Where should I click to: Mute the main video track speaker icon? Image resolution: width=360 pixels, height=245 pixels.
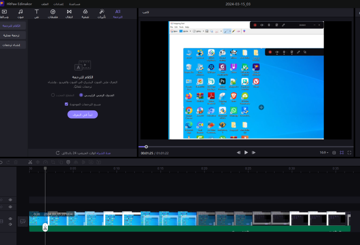pos(10,224)
